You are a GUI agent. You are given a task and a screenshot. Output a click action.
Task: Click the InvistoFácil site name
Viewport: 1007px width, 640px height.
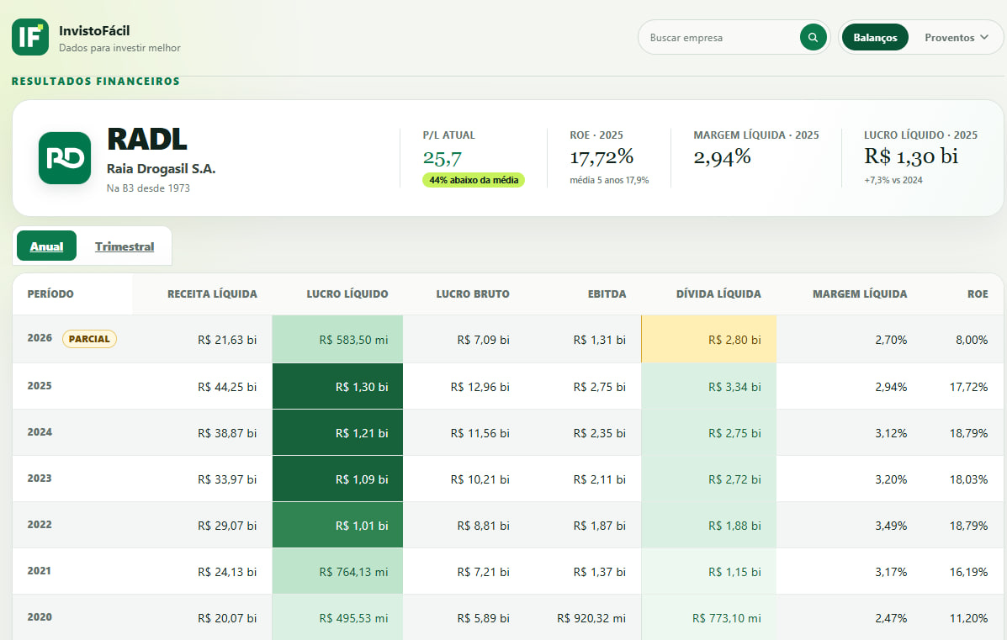point(94,30)
